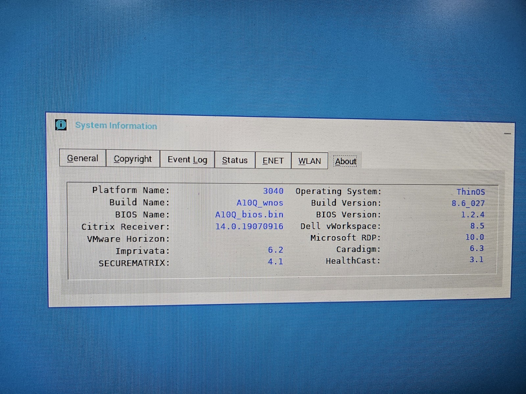The width and height of the screenshot is (526, 394).
Task: Click the Operating System value ThinOS
Action: pyautogui.click(x=470, y=192)
